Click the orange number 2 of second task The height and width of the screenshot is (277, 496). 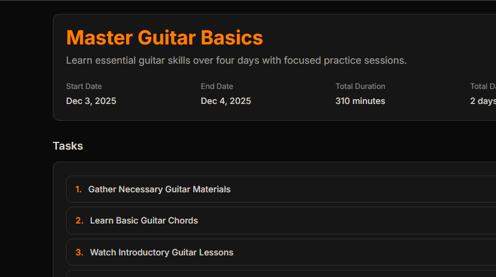click(x=79, y=221)
